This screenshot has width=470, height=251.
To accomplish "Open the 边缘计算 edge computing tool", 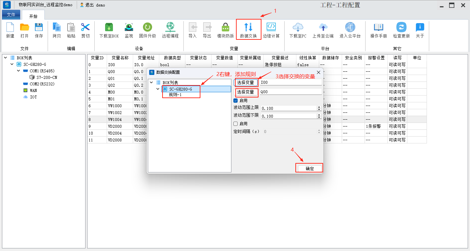I will pyautogui.click(x=271, y=30).
